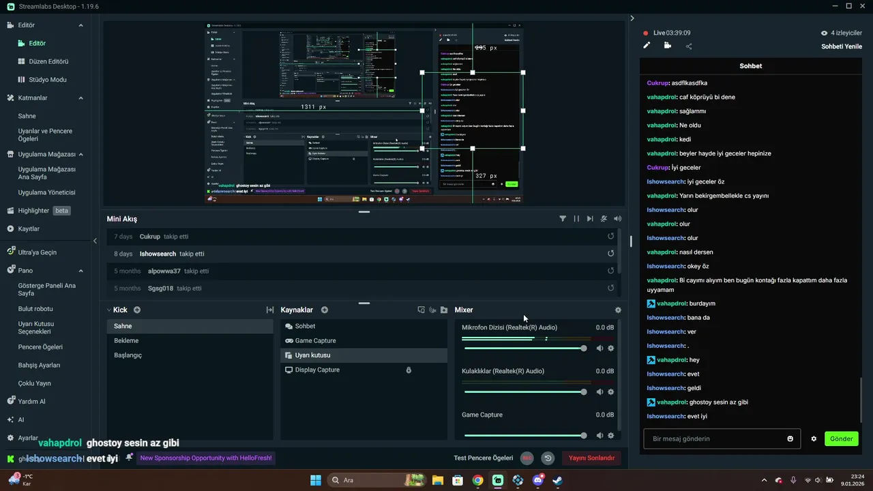The width and height of the screenshot is (873, 491).
Task: Toggle lock on Display Capture source
Action: pyautogui.click(x=409, y=370)
